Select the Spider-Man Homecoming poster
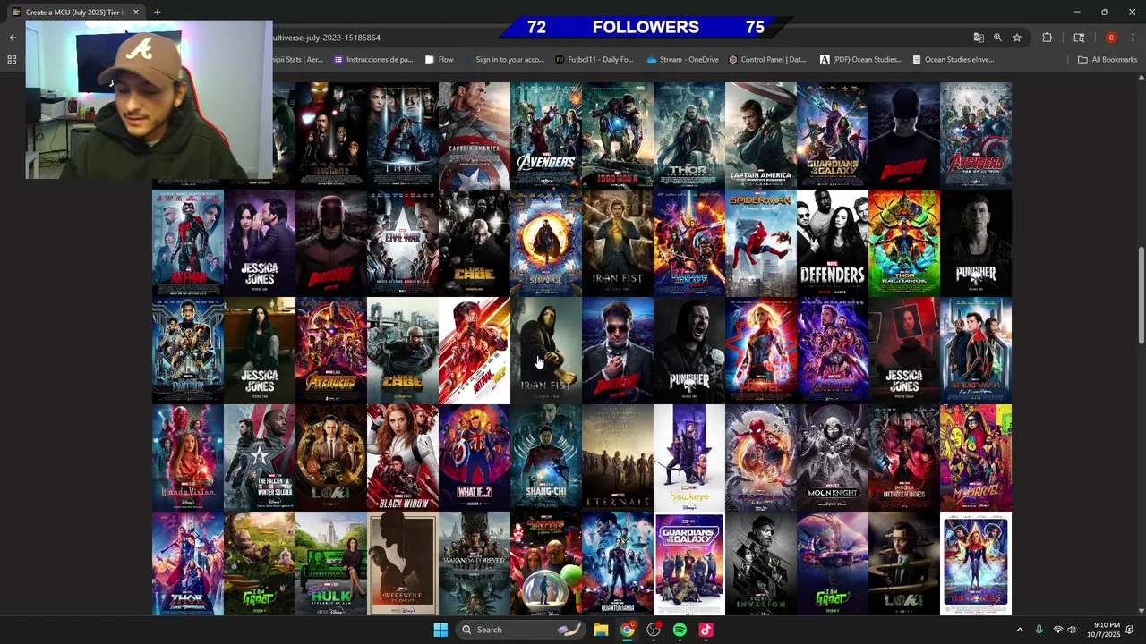Screen dimensions: 1146x644 coord(761,242)
